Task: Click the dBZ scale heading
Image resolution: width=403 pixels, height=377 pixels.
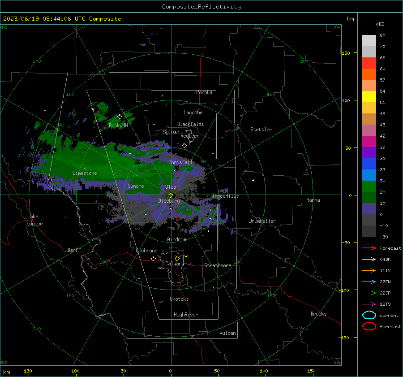Action: (380, 24)
